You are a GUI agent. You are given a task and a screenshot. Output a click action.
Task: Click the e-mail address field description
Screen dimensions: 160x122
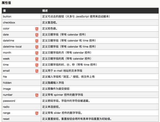coord(62,71)
